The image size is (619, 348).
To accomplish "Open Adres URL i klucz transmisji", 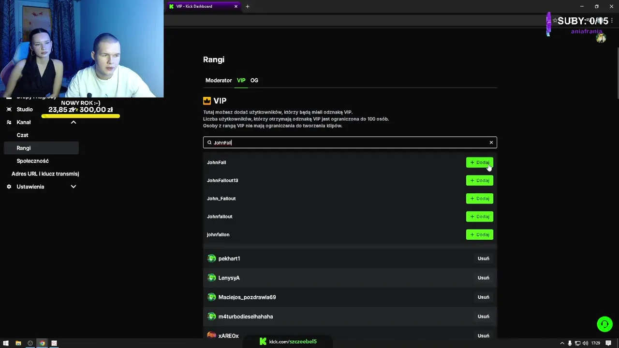I will point(45,174).
